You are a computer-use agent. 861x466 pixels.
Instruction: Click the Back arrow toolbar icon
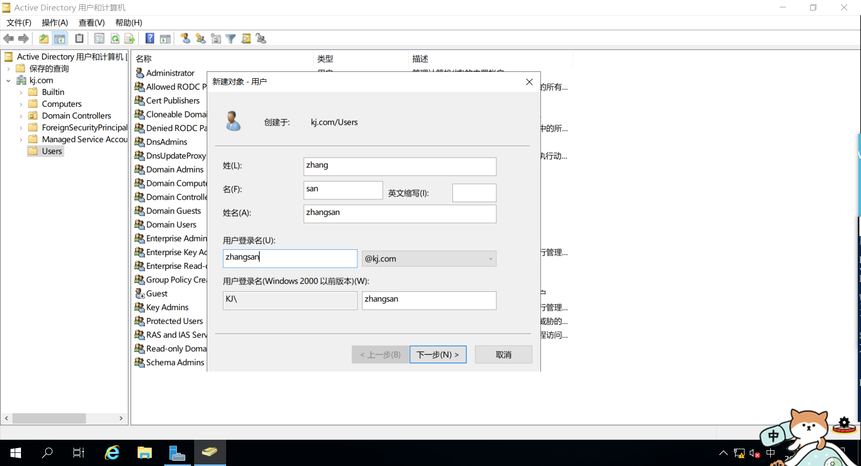click(x=8, y=38)
